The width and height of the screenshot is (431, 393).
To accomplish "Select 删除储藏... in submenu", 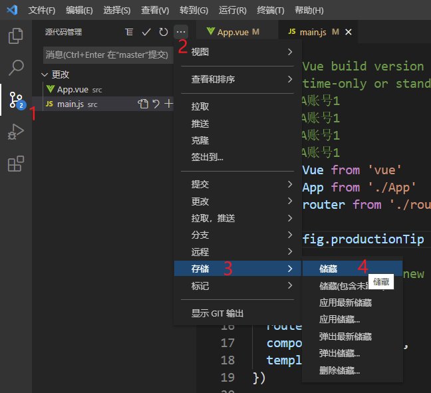I will pyautogui.click(x=353, y=370).
